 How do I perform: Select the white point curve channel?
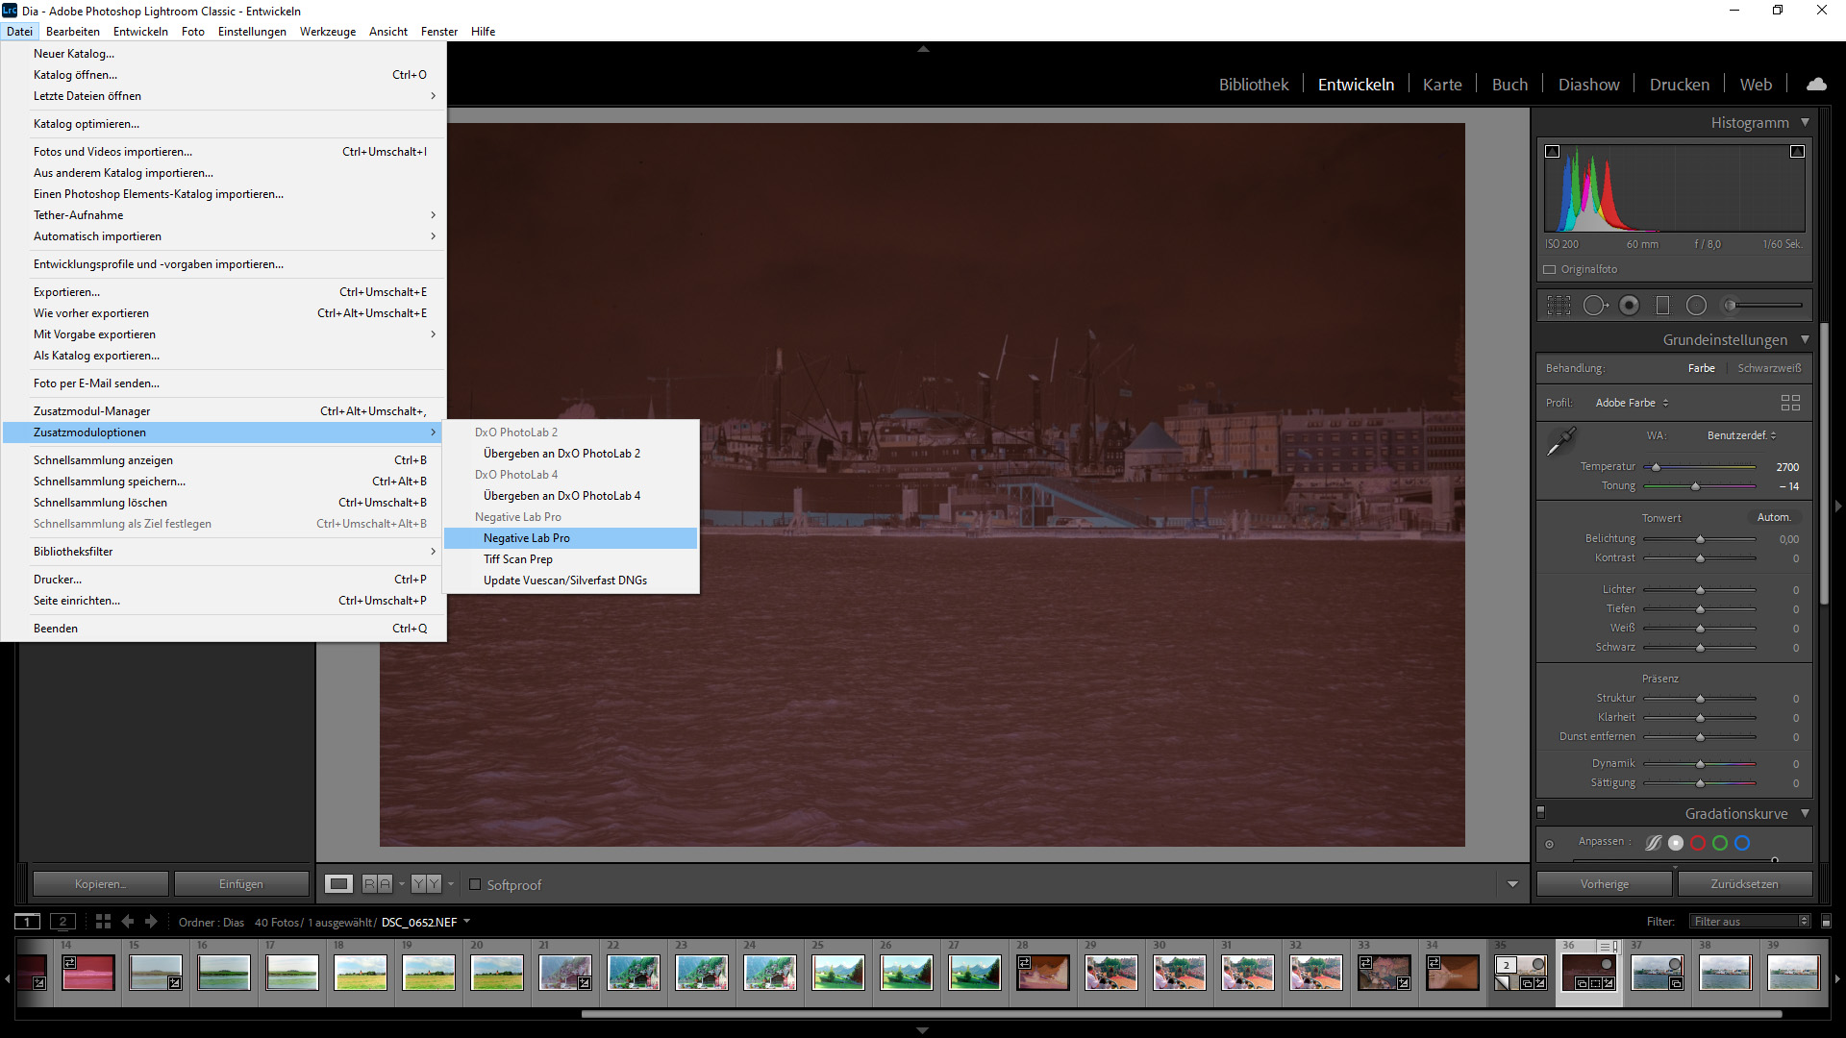coord(1676,843)
